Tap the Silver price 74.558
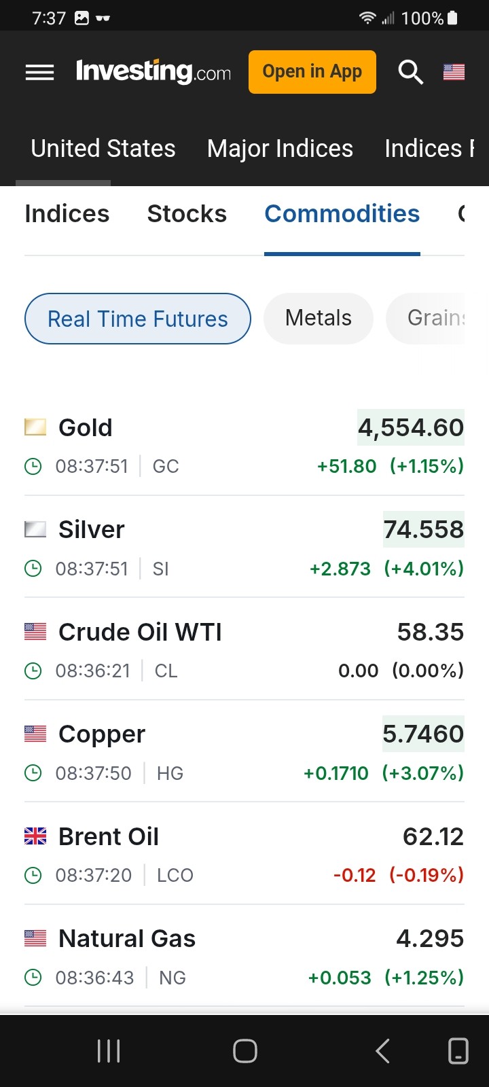The height and width of the screenshot is (1087, 489). (x=423, y=529)
